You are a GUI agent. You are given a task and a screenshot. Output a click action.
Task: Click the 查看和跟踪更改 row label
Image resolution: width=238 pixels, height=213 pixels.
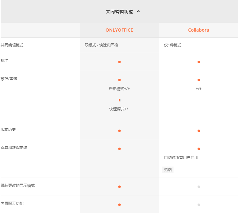(14, 147)
